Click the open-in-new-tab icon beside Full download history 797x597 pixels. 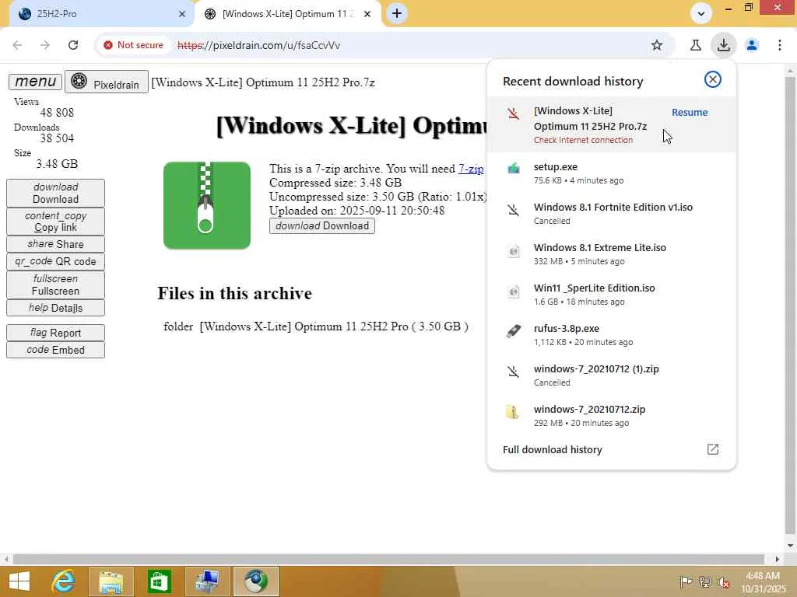click(713, 449)
